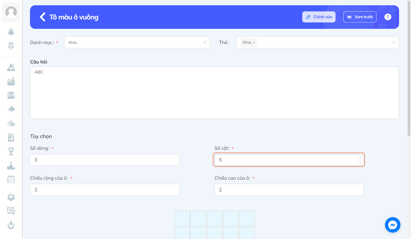The height and width of the screenshot is (239, 411).
Task: Open the help question mark icon
Action: [388, 17]
